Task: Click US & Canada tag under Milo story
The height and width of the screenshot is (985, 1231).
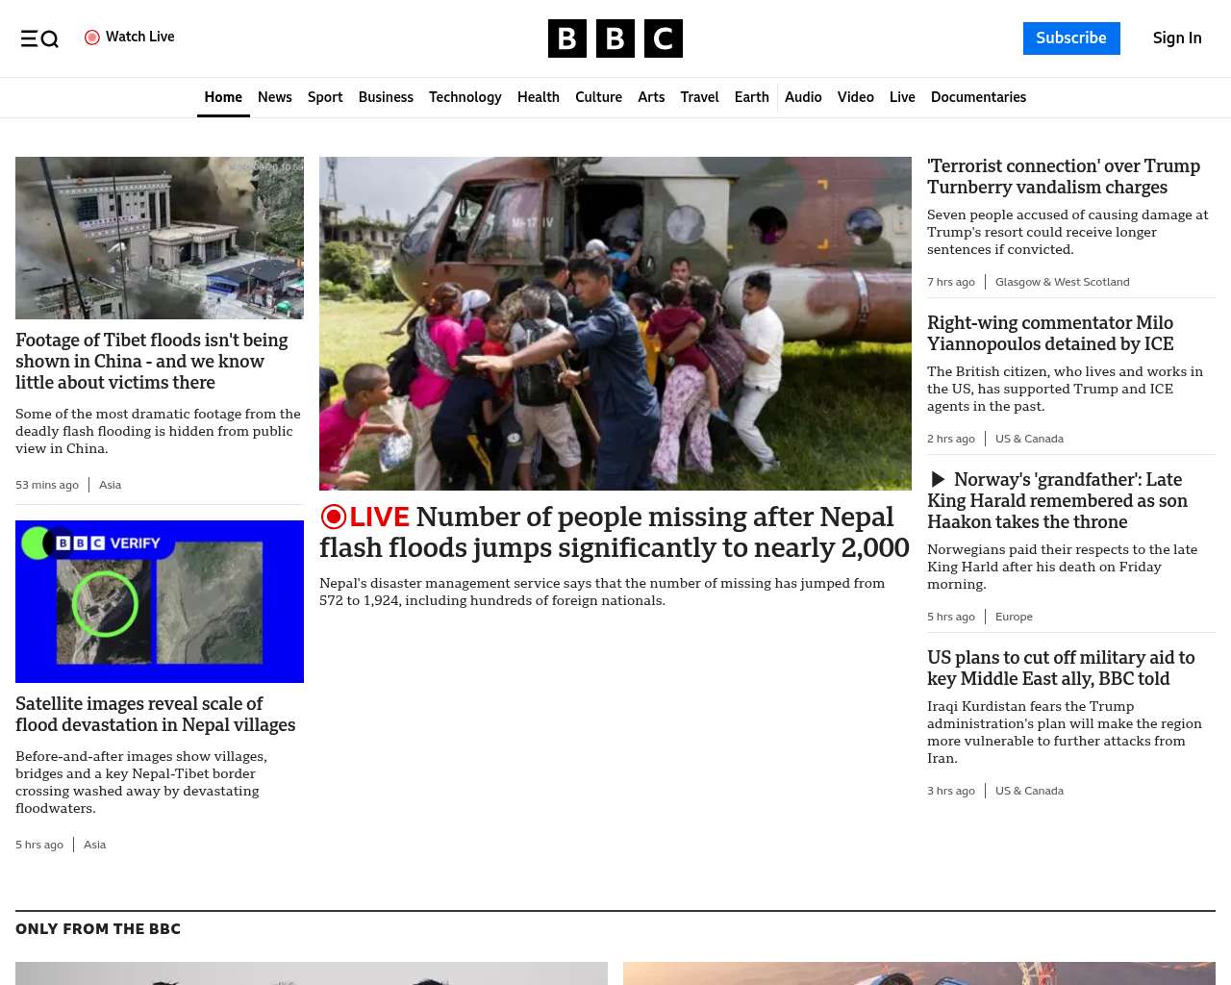Action: [1029, 439]
